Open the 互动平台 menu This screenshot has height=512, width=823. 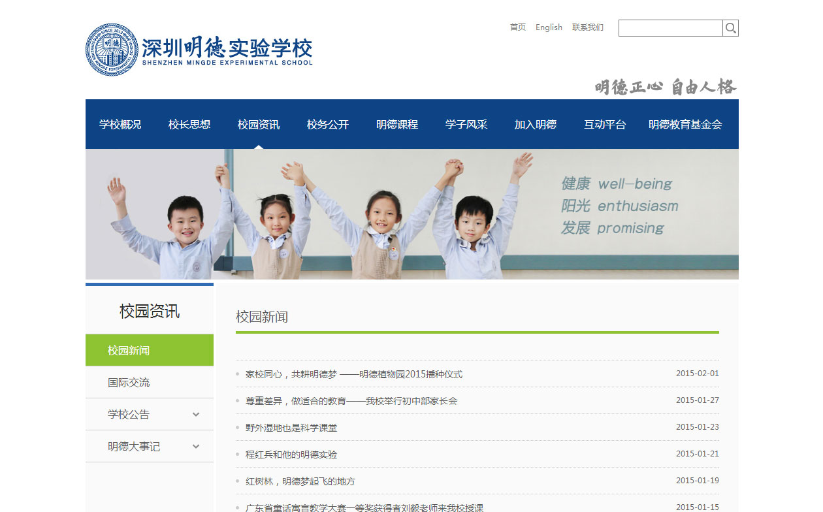tap(605, 124)
